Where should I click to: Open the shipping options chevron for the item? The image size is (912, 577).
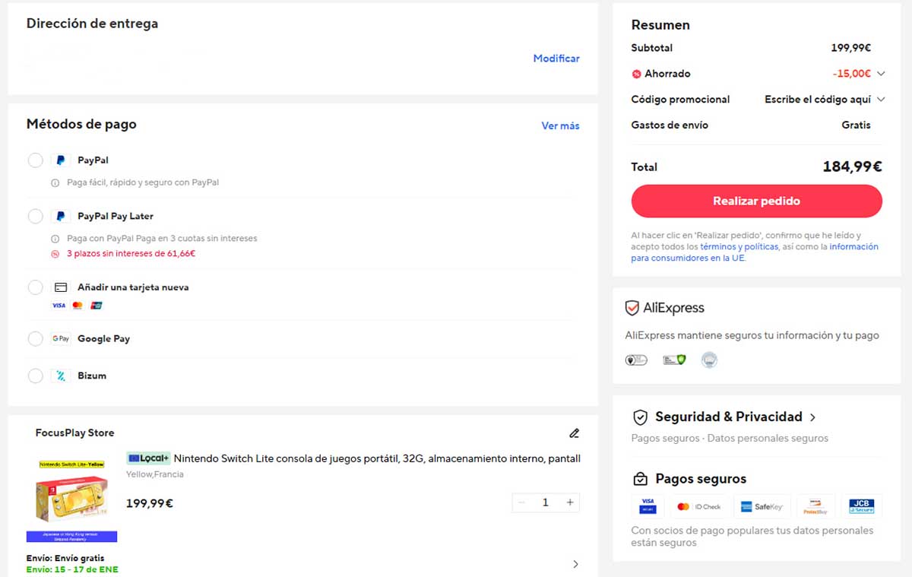575,564
